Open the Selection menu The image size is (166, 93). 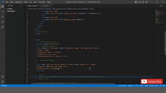point(18,2)
